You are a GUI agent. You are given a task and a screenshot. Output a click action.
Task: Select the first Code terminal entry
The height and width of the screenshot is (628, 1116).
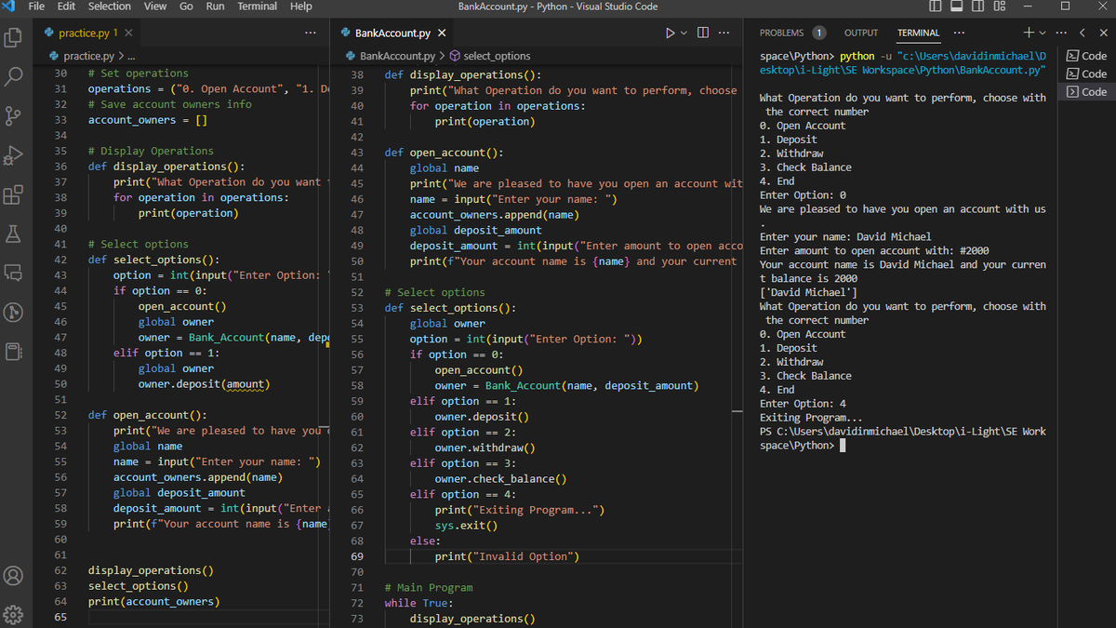(1086, 56)
